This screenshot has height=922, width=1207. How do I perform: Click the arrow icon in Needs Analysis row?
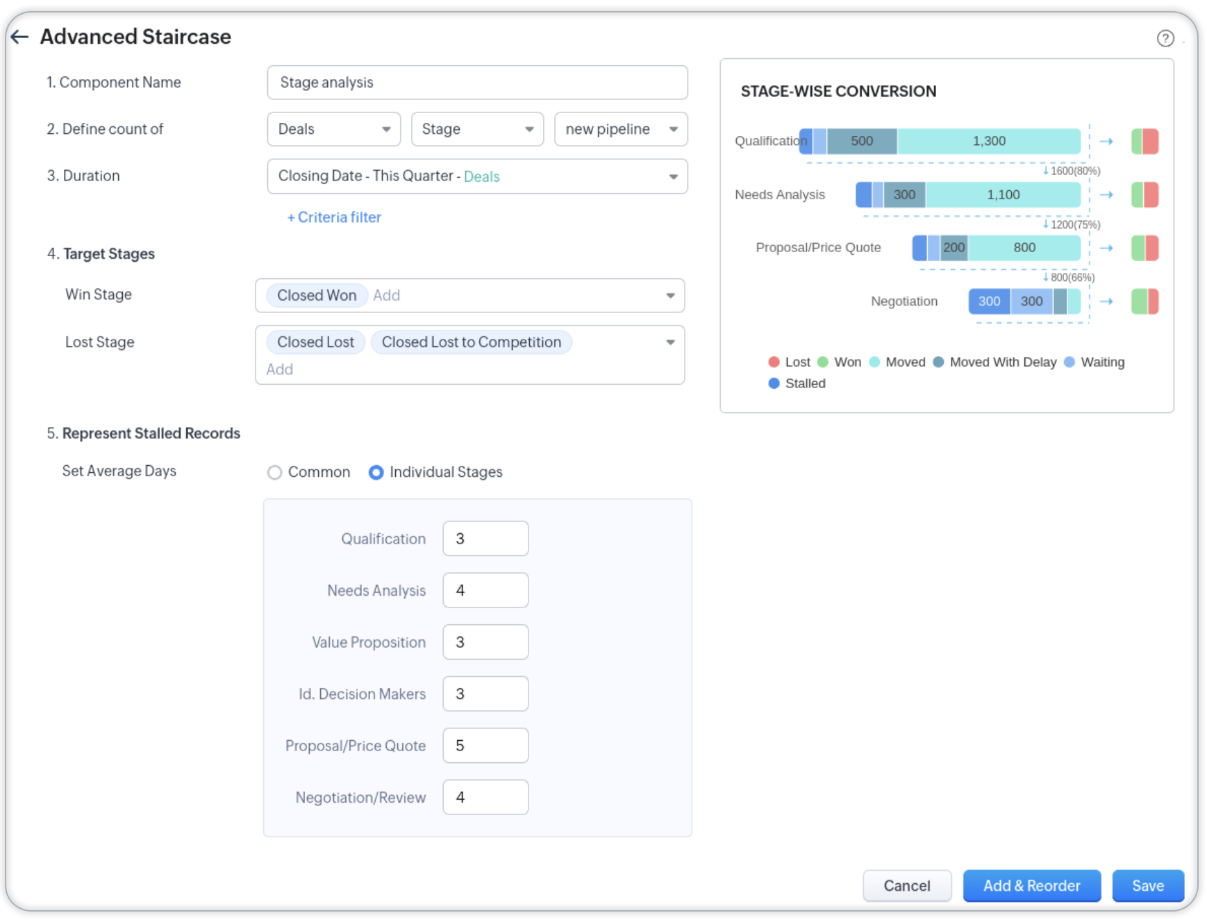click(1106, 195)
